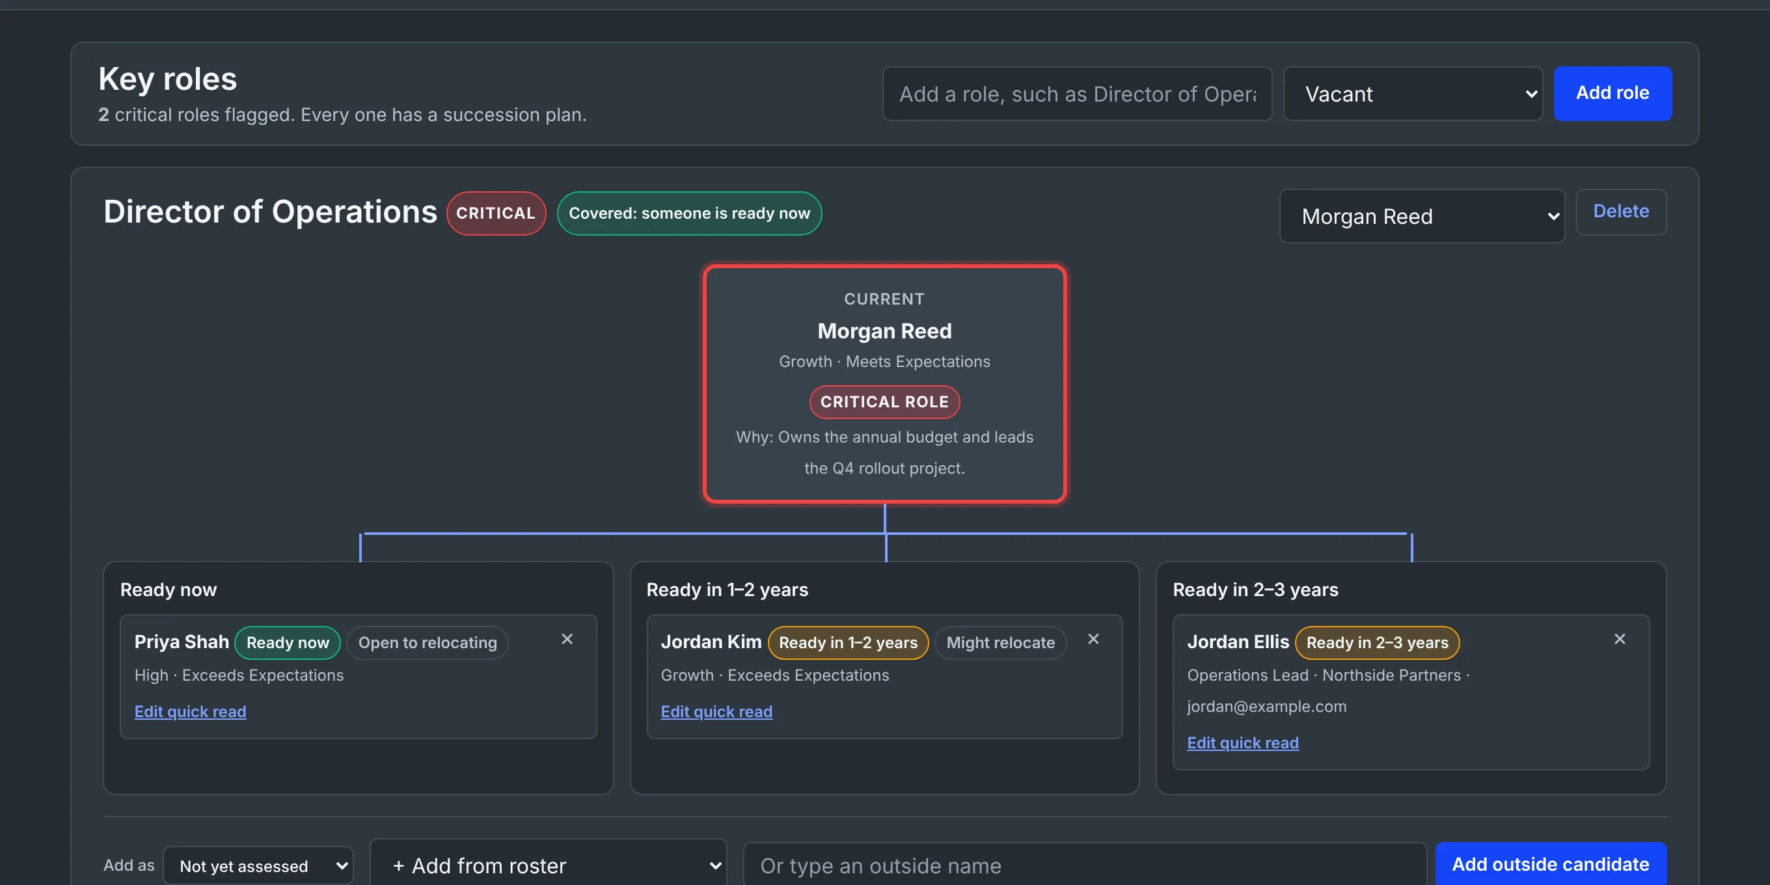Select the Morgan Reed name in current card
Viewport: 1770px width, 885px height.
(x=884, y=331)
